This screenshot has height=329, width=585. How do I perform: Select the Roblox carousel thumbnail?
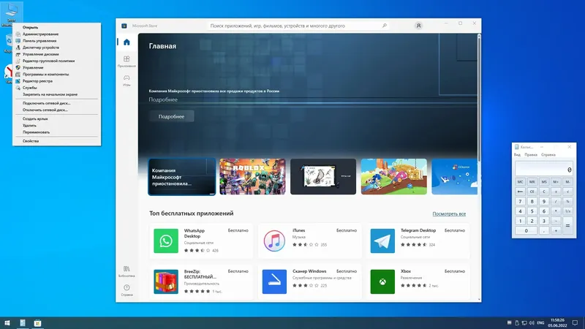tap(252, 177)
